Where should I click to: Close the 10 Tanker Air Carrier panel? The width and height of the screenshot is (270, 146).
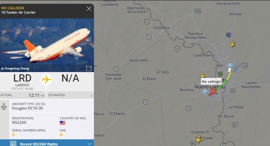[89, 9]
